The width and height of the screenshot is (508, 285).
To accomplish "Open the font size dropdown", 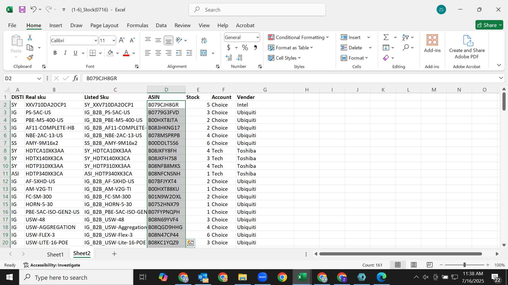I will click(x=114, y=41).
